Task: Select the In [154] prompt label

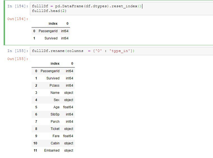Action: click(18, 6)
